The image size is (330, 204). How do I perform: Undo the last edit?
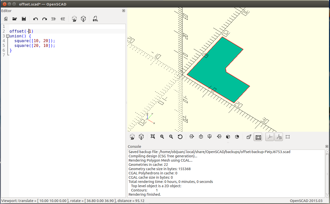coord(36,19)
